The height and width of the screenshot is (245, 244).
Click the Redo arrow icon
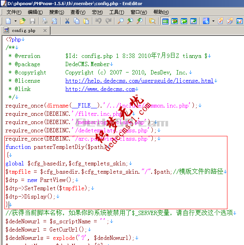pos(108,21)
